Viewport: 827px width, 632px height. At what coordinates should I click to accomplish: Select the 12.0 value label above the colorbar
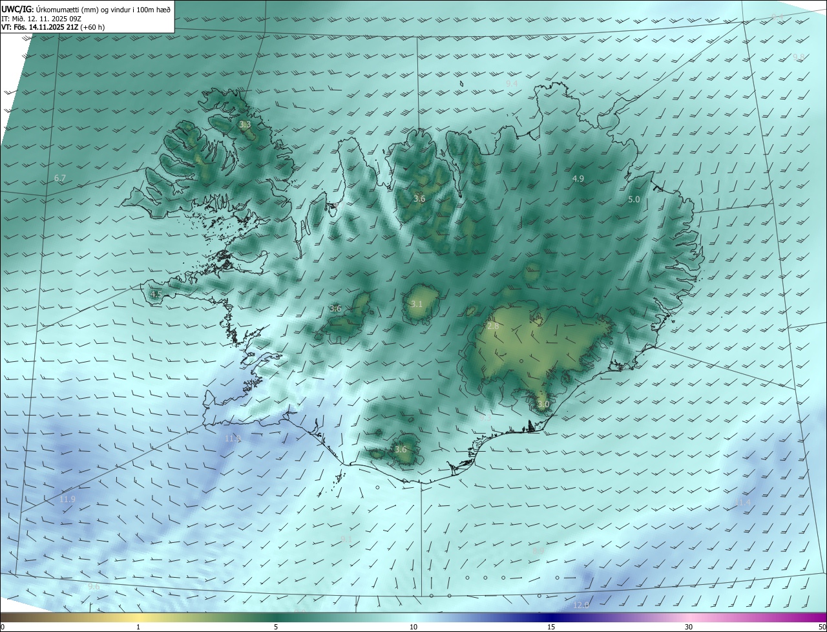[581, 605]
